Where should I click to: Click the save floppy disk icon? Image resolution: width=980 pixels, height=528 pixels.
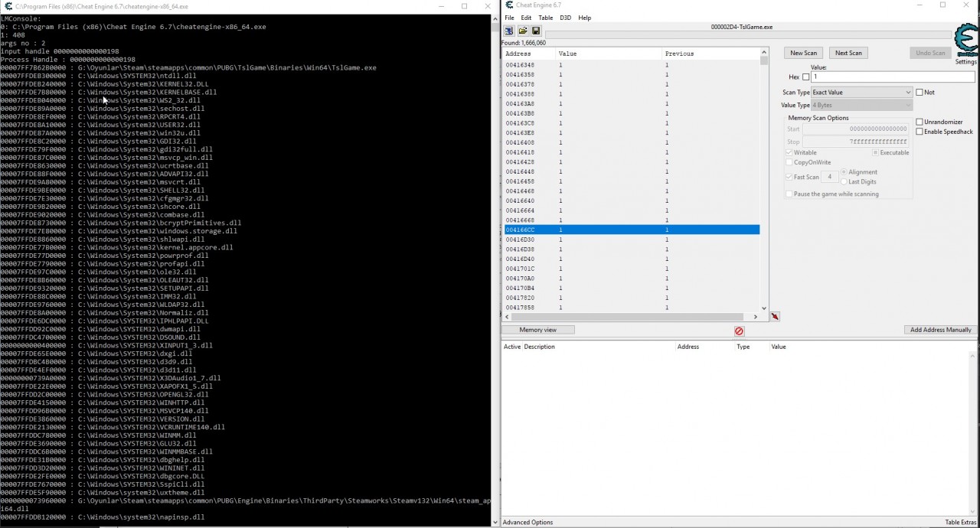(x=536, y=31)
